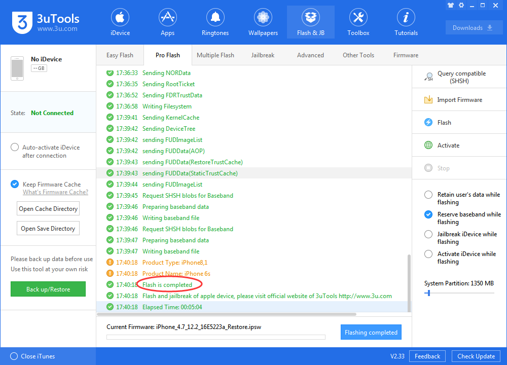Select 'sending FUDData(AOP)' log row
The image size is (507, 365).
point(254,151)
